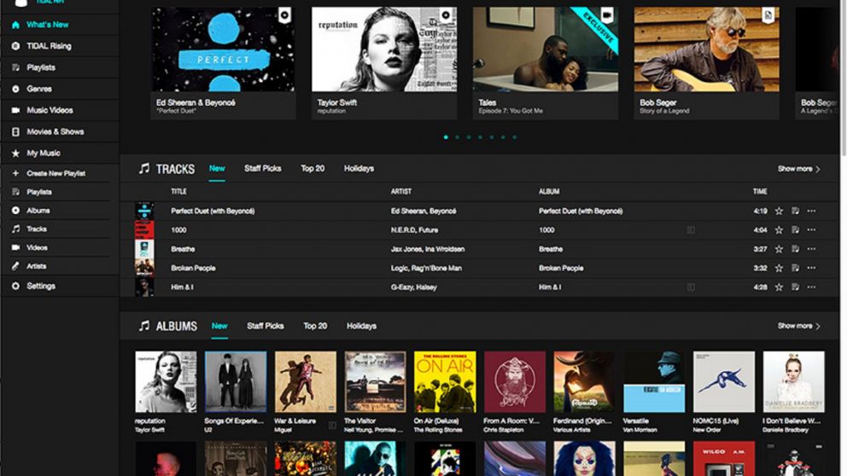Select Albums Top 20 tab

click(x=315, y=326)
